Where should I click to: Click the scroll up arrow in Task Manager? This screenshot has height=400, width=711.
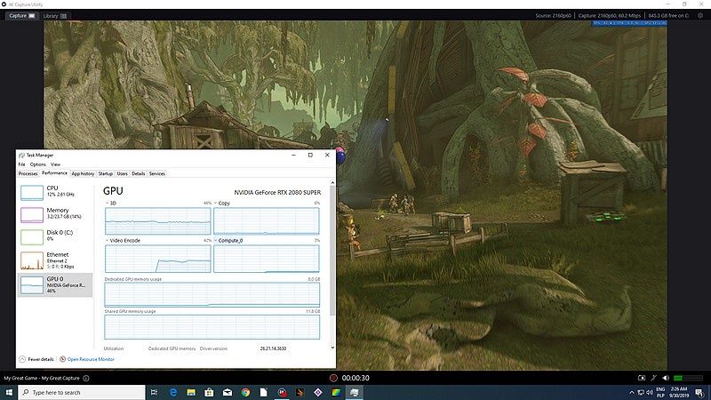click(332, 182)
